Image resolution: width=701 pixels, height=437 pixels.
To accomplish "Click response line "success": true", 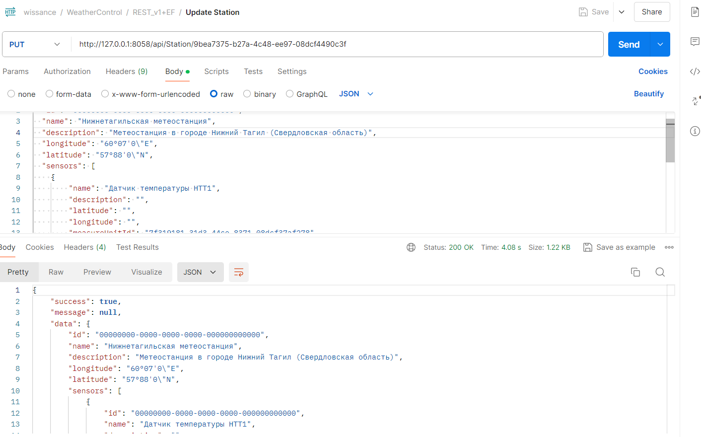I will tap(85, 301).
